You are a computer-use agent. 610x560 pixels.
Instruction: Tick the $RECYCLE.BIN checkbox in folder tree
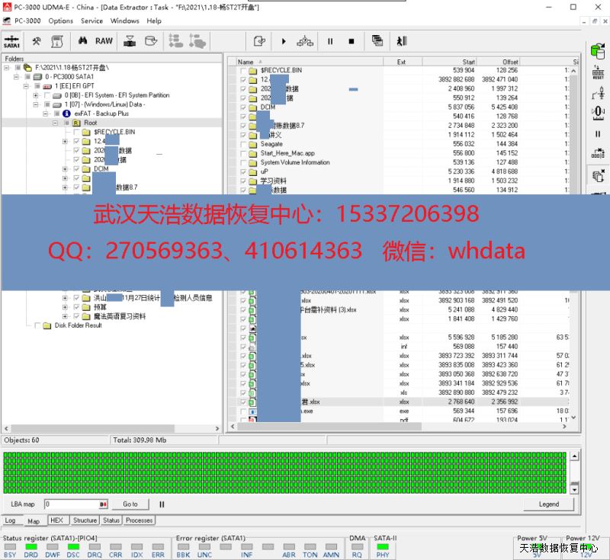coord(76,132)
